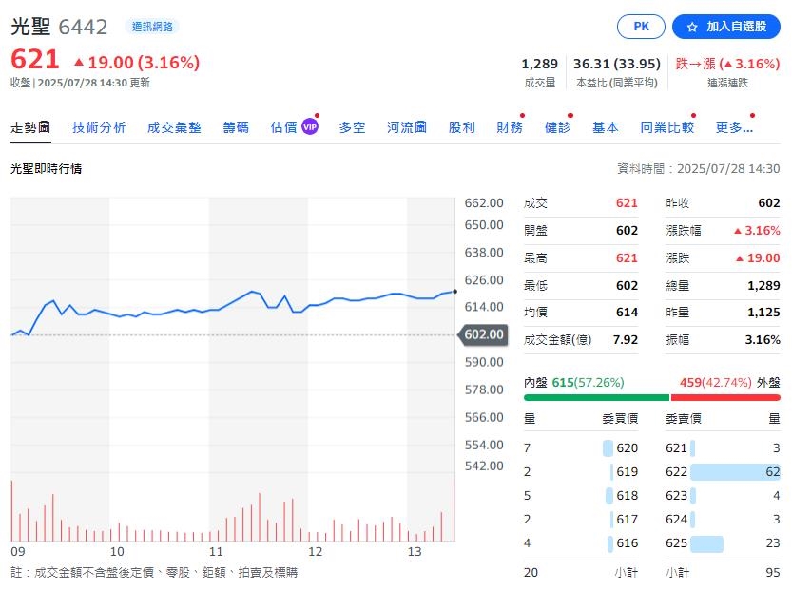This screenshot has width=792, height=590.
Task: Open the 同業比較 tab
Action: click(666, 127)
